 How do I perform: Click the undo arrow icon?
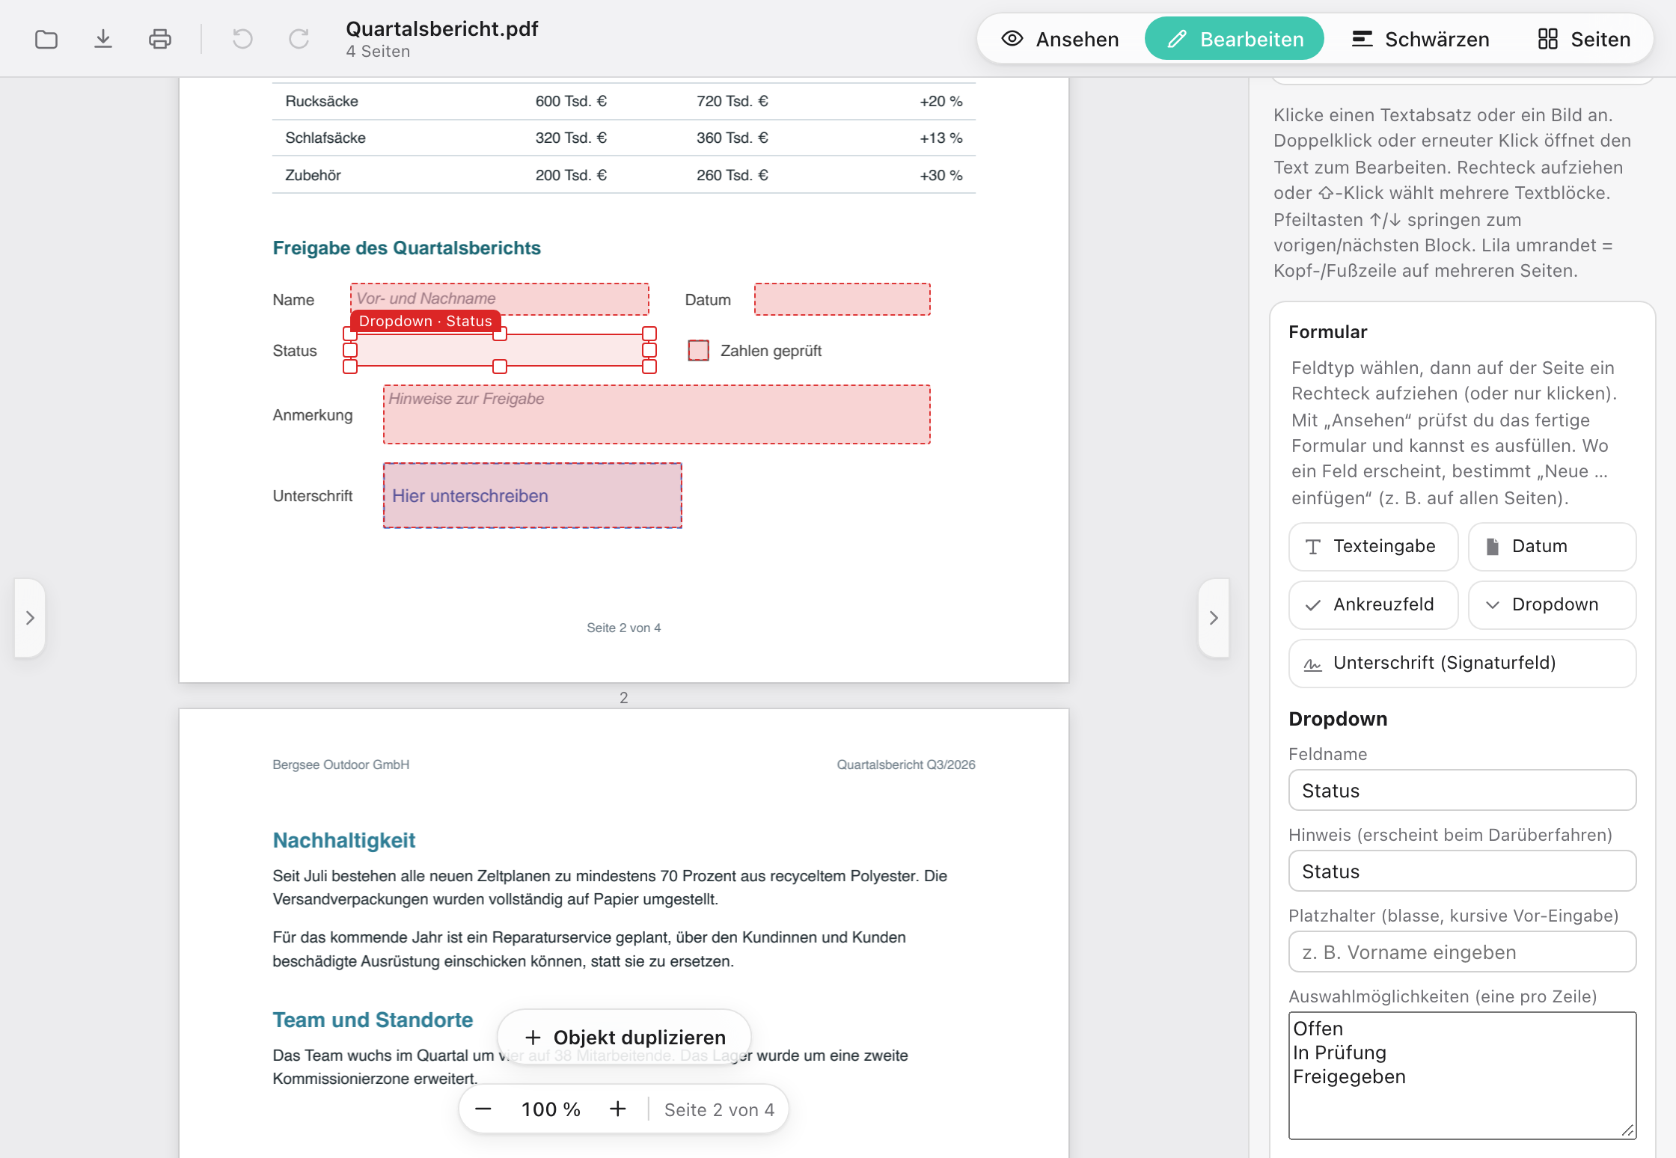coord(242,39)
